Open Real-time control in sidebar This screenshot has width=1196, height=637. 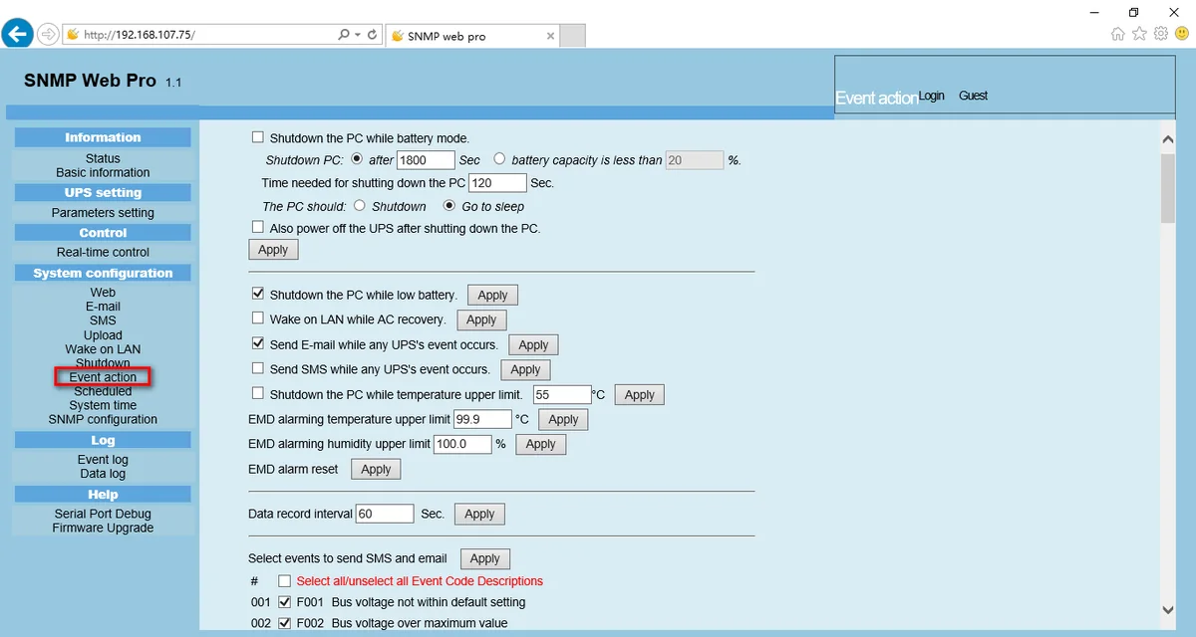coord(103,252)
